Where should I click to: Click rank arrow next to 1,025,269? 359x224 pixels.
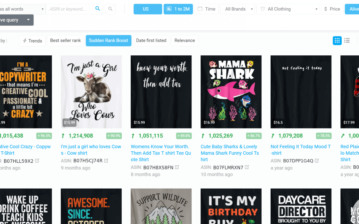(x=203, y=136)
